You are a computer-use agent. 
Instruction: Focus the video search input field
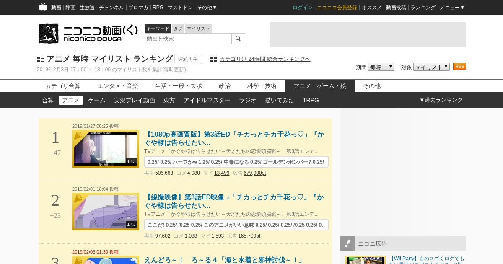[188, 39]
